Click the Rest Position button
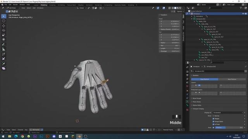This screenshot has width=248, height=139. [232, 79]
